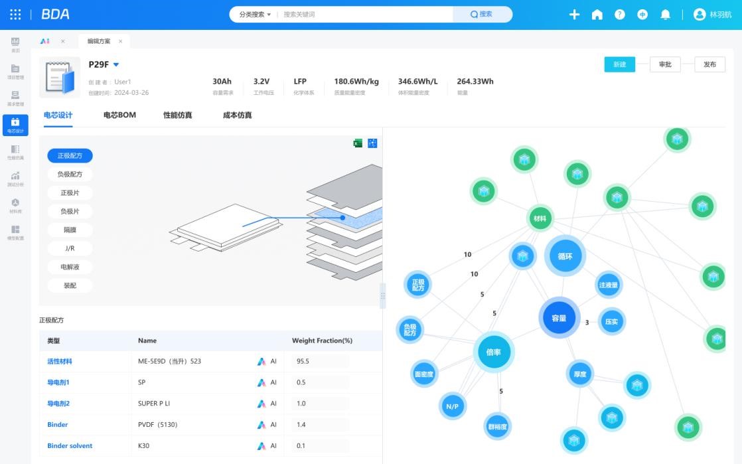
Task: Switch to the 电芯BOM tab
Action: [x=119, y=116]
